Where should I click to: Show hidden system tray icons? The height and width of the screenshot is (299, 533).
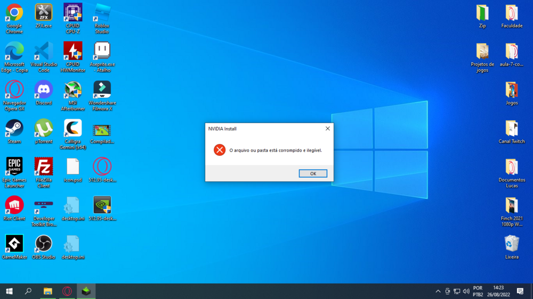coord(438,291)
